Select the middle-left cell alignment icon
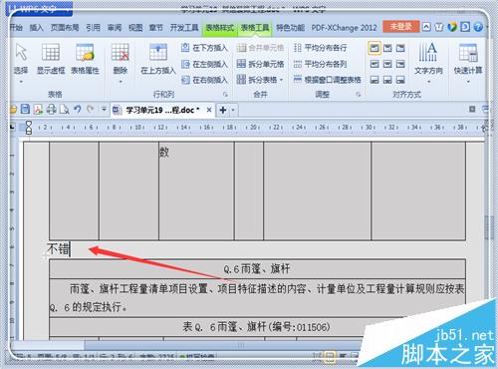The image size is (498, 369). (x=374, y=64)
